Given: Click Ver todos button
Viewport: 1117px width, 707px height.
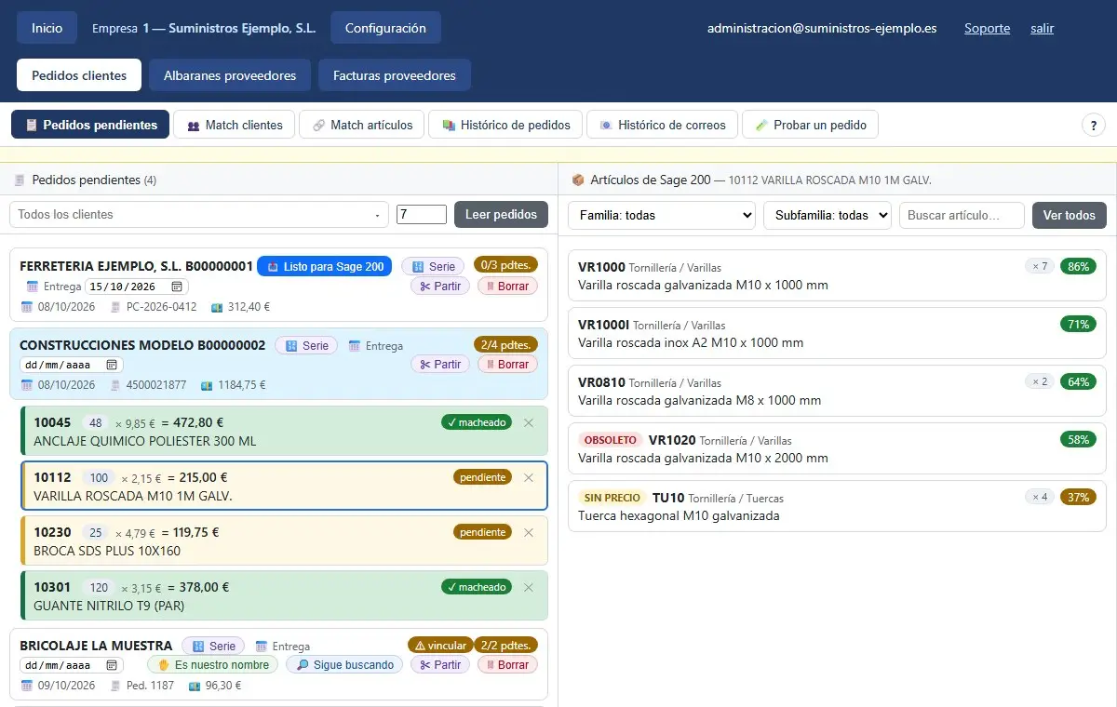Looking at the screenshot, I should pos(1070,215).
